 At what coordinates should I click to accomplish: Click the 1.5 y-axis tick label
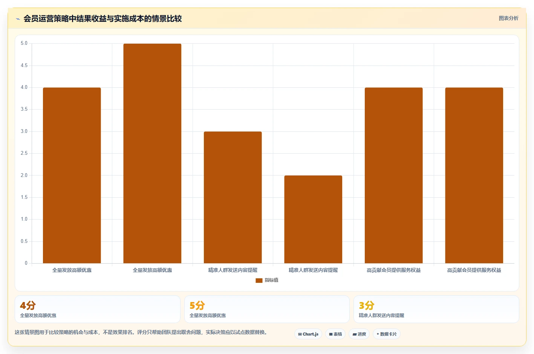point(24,197)
